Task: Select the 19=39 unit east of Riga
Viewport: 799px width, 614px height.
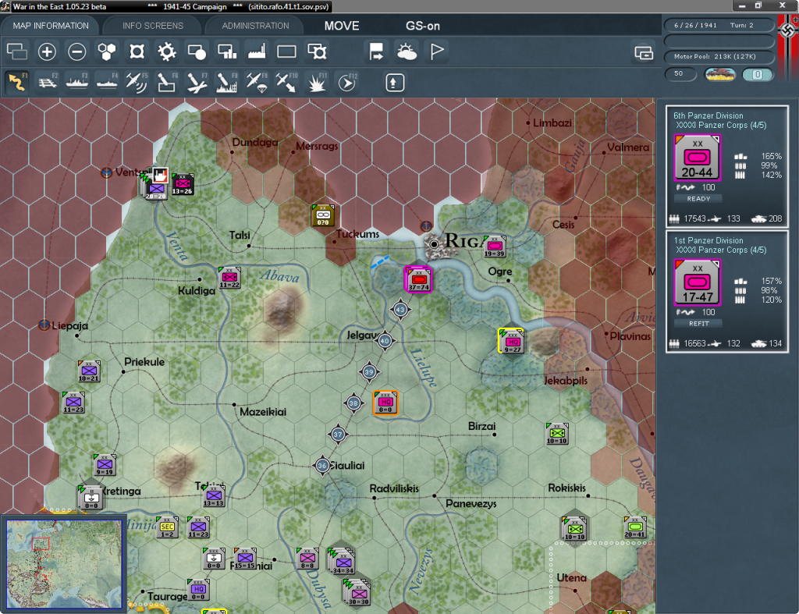Action: pos(494,246)
